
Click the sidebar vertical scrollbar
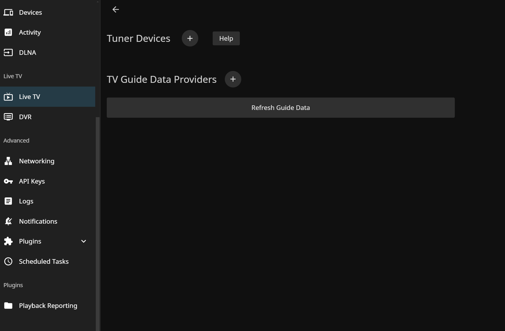98,202
